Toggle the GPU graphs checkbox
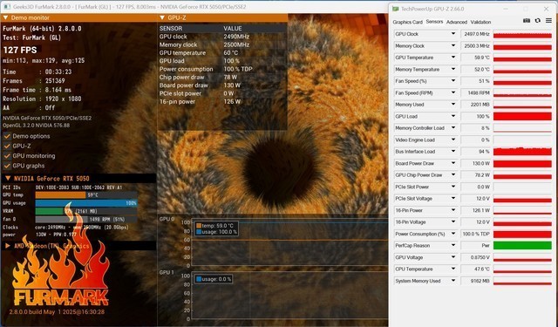The image size is (558, 327). point(7,166)
